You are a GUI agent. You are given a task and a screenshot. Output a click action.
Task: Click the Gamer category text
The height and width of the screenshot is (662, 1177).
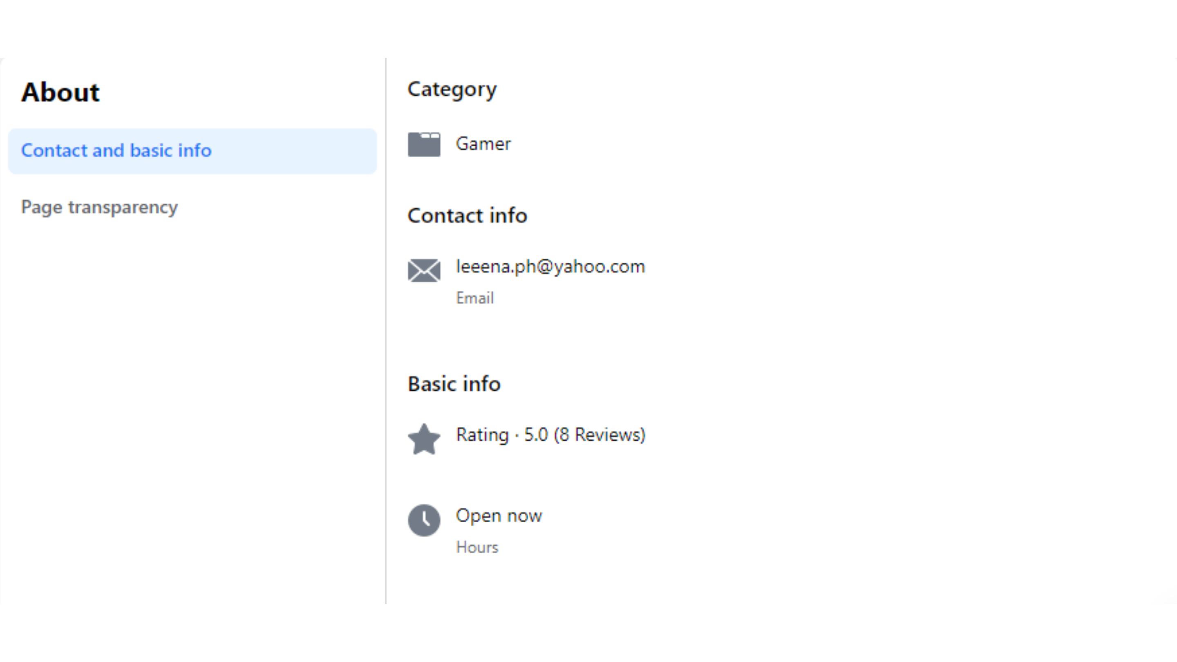tap(483, 144)
